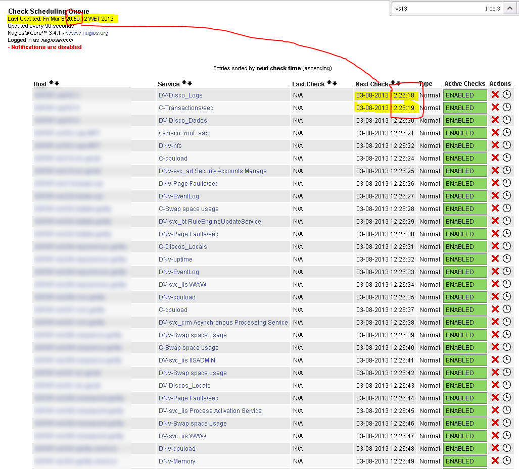Reschedule the DNV-uptime service check
The height and width of the screenshot is (469, 519).
point(506,259)
